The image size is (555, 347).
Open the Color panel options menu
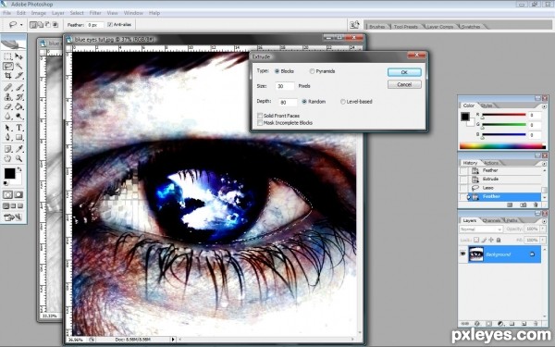(x=545, y=105)
